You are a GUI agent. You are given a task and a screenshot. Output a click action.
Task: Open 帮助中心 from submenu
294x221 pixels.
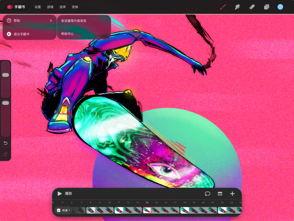coord(68,34)
